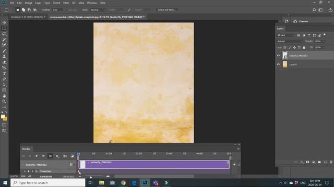Enable Add to selection mode
The image size is (334, 187).
23,10
